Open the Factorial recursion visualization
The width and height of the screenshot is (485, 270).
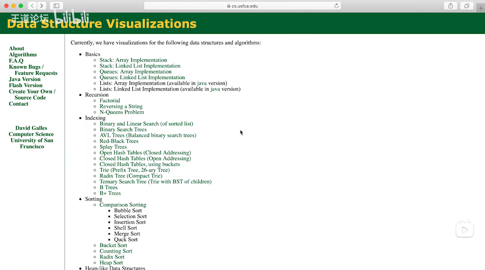click(x=110, y=101)
